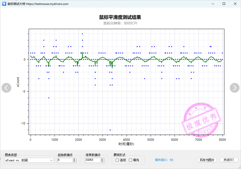Decrease 起始数据点 with down arrow
Viewport: 241px width, 169px height.
(74, 161)
